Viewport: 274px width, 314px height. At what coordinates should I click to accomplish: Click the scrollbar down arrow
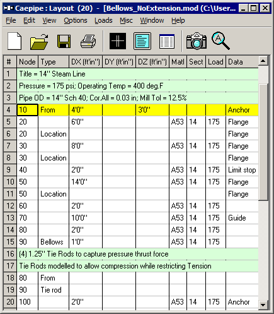click(x=263, y=305)
